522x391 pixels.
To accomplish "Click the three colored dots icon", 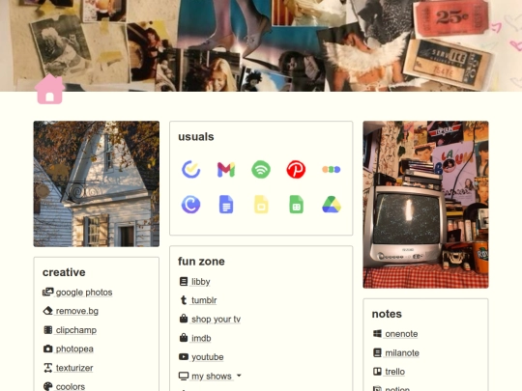I will [332, 170].
